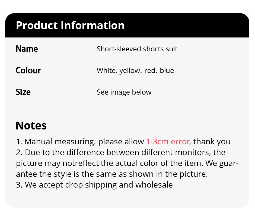
Task: Click the word 'blue' in colours
Action: click(x=167, y=71)
